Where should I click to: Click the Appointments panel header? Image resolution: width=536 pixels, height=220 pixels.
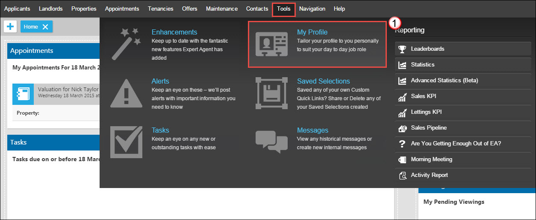click(53, 51)
